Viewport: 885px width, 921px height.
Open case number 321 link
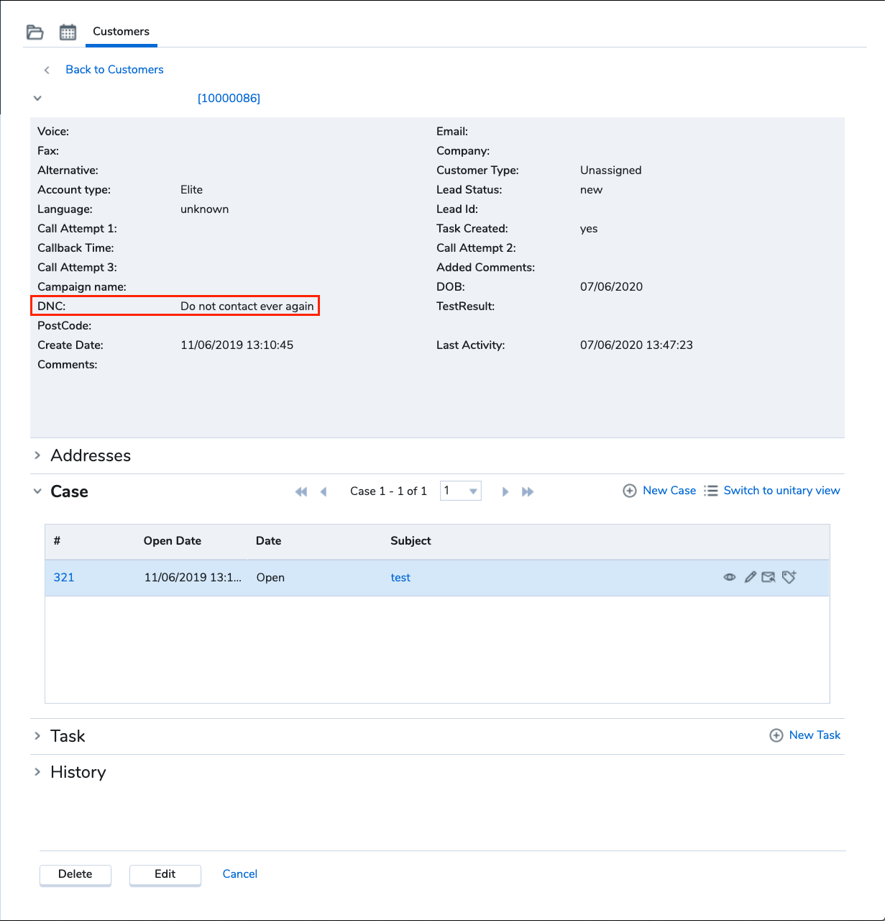click(64, 578)
